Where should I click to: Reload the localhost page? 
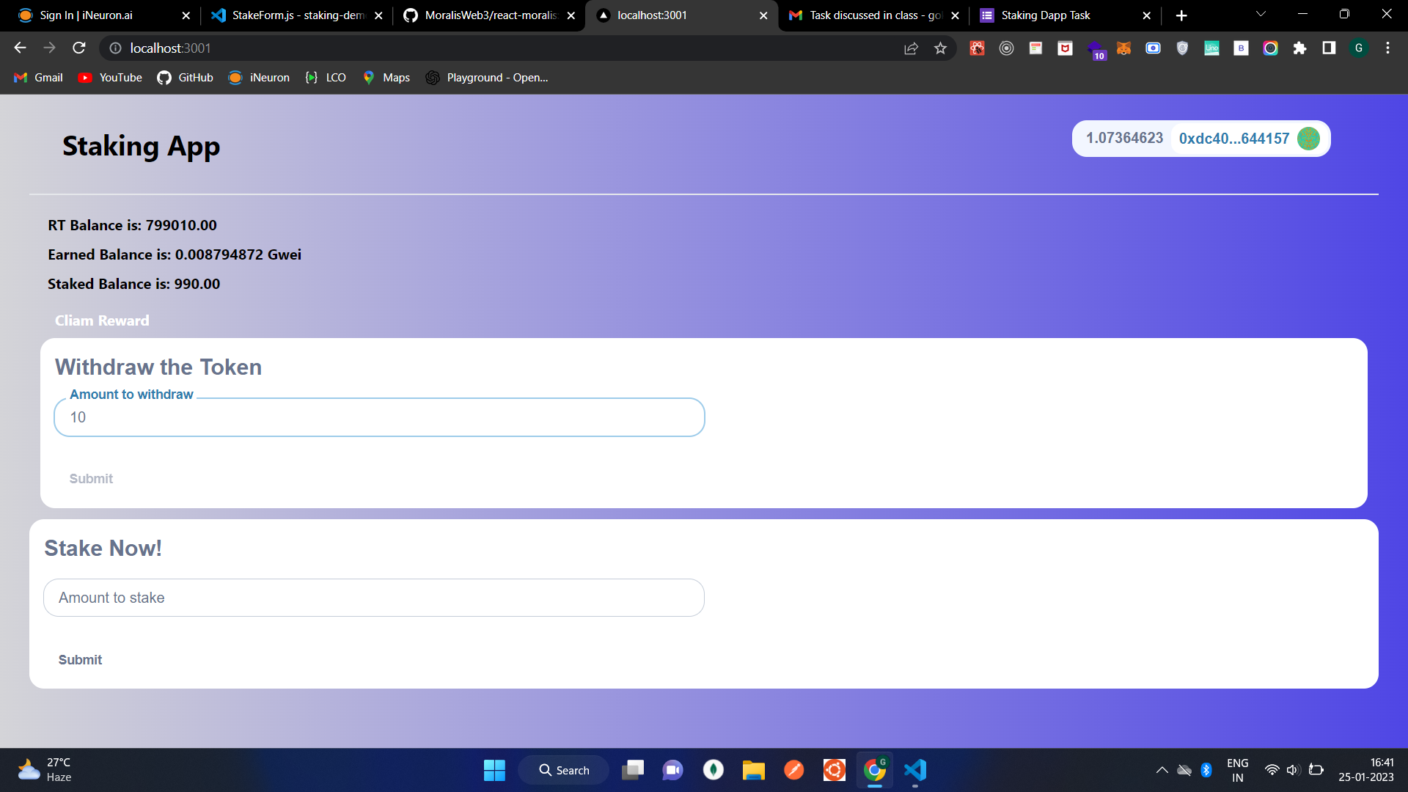point(79,48)
